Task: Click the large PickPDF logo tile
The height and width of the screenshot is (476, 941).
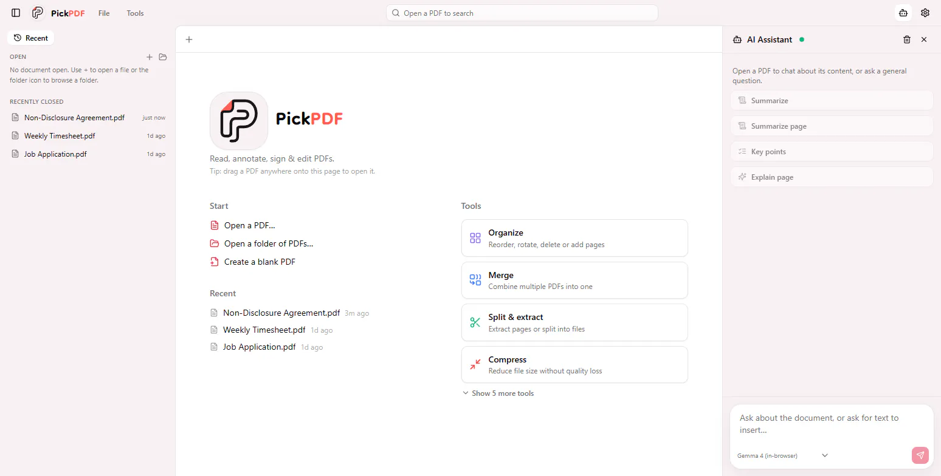Action: 239,121
